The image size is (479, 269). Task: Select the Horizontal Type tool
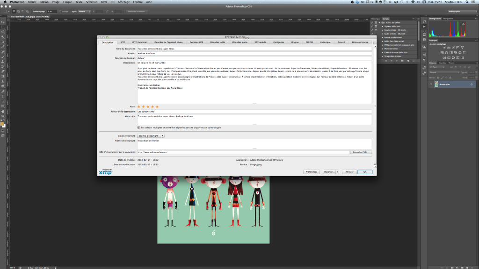(x=3, y=96)
